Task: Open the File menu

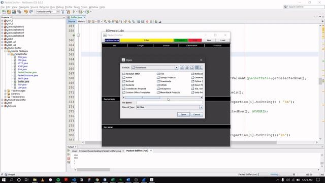Action: 3,7
